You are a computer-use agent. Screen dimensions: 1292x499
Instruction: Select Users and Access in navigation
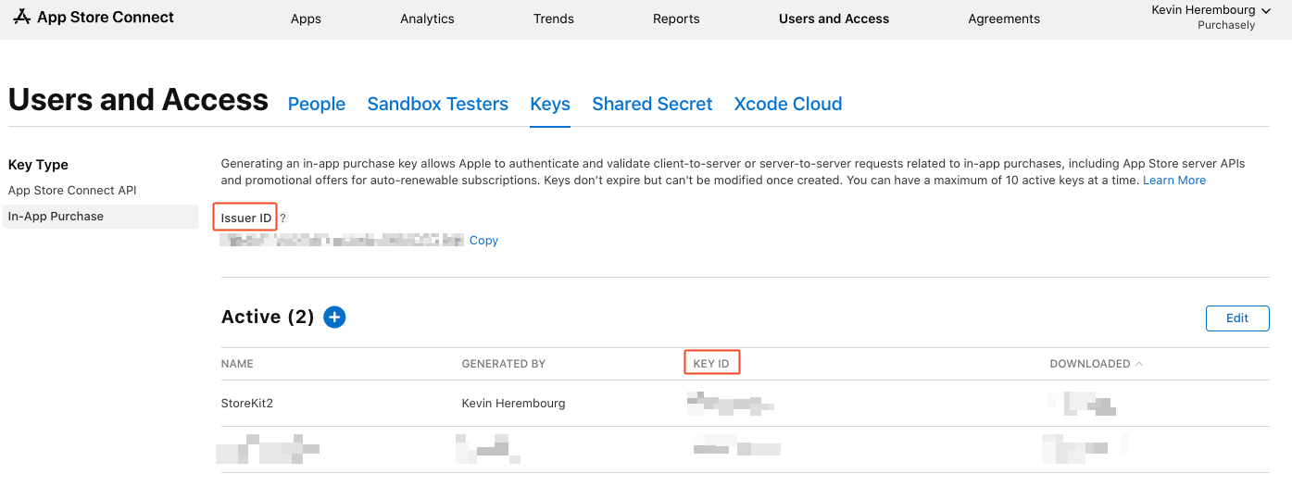click(834, 19)
